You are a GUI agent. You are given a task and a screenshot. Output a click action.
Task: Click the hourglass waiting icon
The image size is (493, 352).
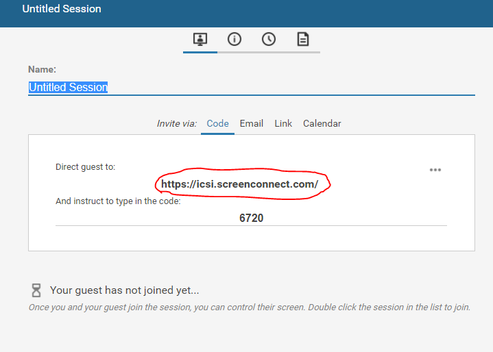point(36,290)
